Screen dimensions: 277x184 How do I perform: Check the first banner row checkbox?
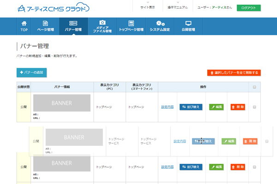(254, 107)
